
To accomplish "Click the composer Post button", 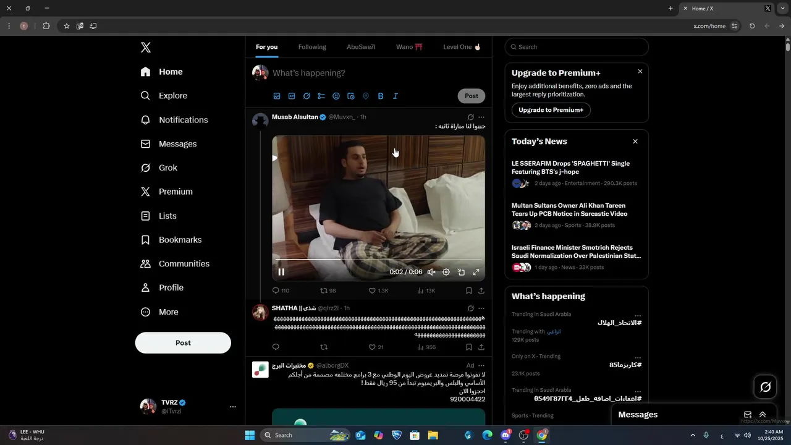I will click(x=472, y=96).
